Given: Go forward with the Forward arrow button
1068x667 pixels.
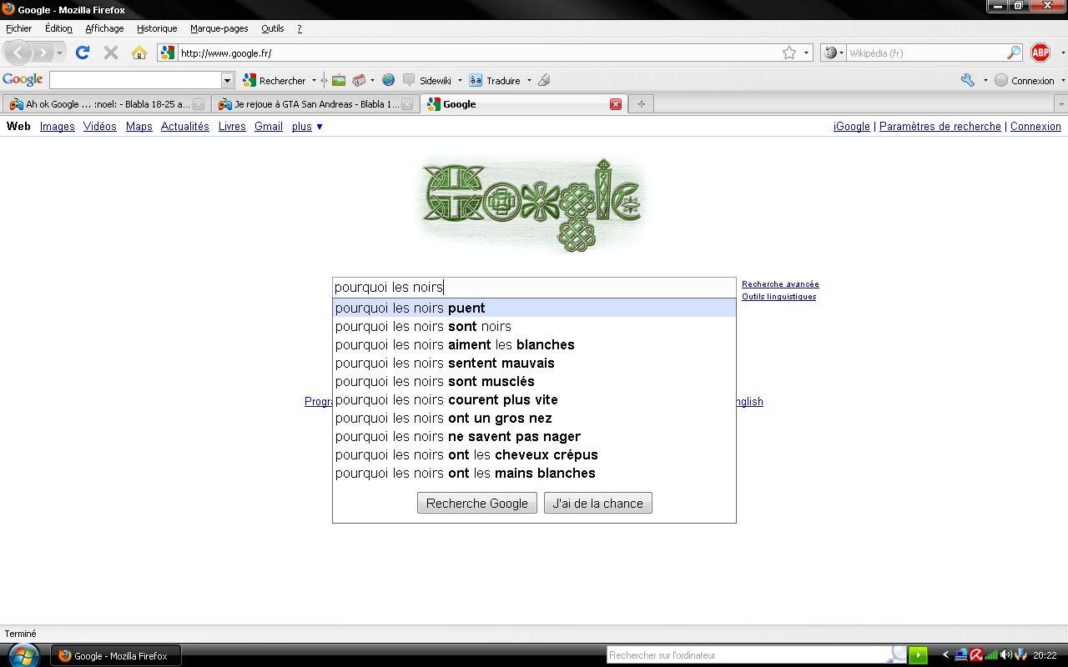Looking at the screenshot, I should click(x=43, y=53).
